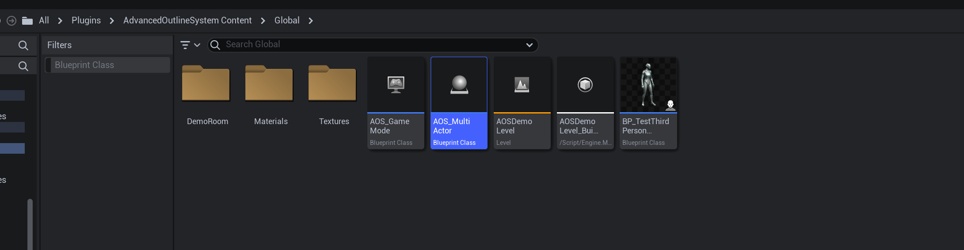
Task: Open the Textures folder
Action: 332,84
